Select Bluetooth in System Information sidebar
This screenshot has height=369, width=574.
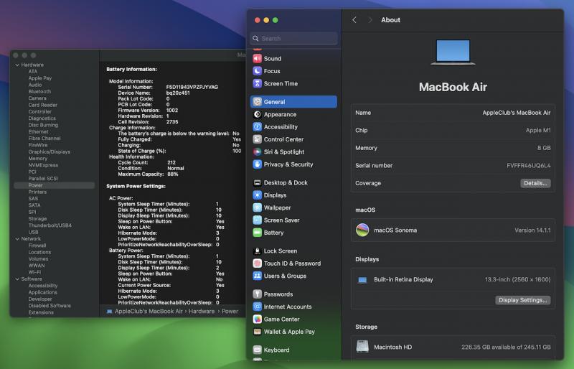(39, 92)
